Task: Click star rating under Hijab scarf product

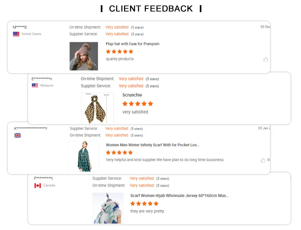Action: [144, 204]
